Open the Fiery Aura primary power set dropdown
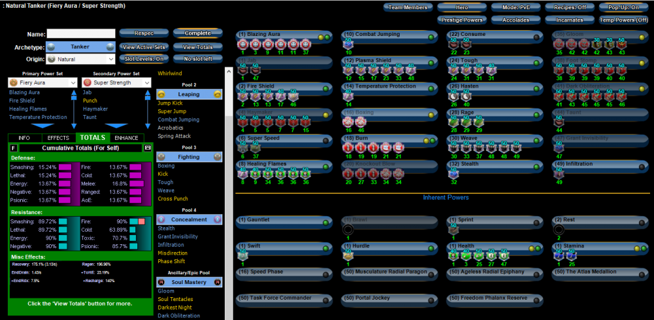Image resolution: width=654 pixels, height=320 pixels. [39, 83]
